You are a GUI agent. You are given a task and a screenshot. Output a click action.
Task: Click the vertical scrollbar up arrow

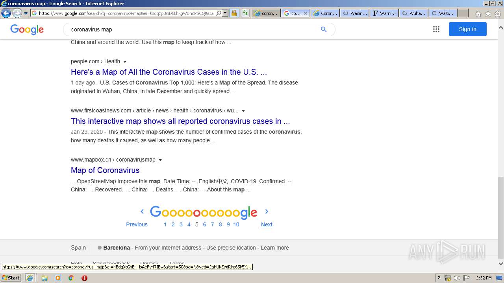tap(501, 28)
